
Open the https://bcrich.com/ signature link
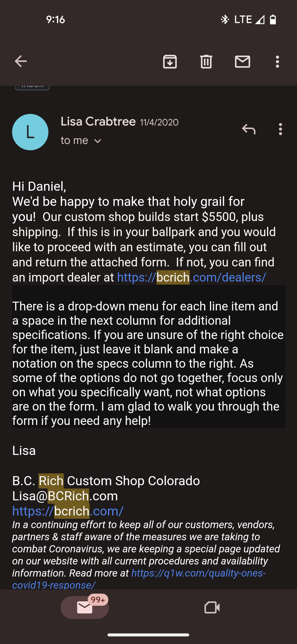68,511
